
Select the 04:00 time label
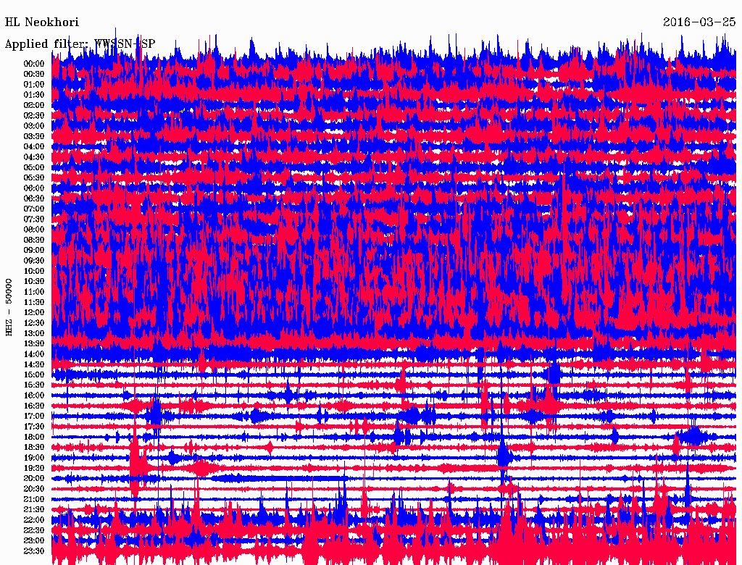click(x=34, y=147)
